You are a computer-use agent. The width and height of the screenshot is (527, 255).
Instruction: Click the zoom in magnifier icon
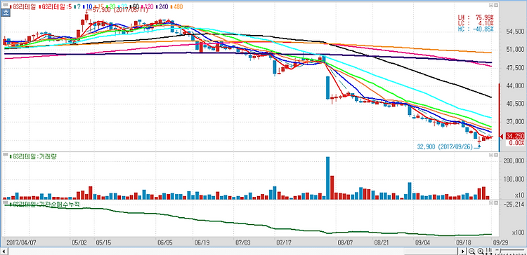tap(481, 251)
